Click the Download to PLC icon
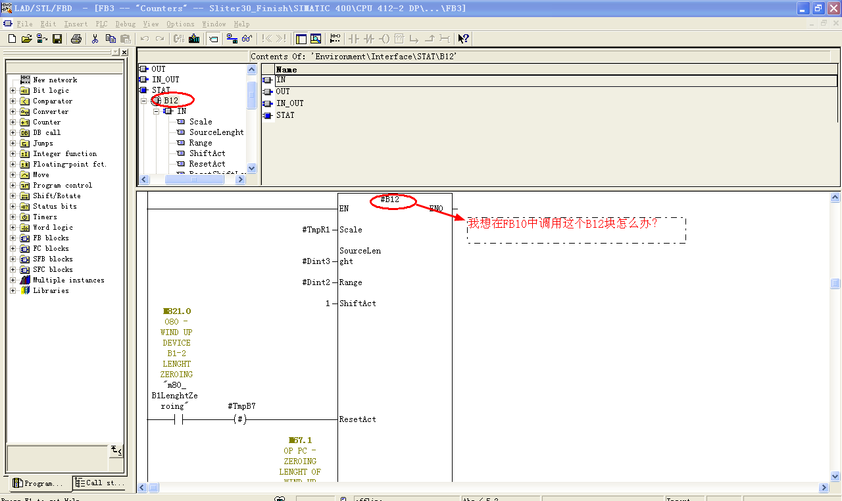The width and height of the screenshot is (842, 501). (194, 39)
